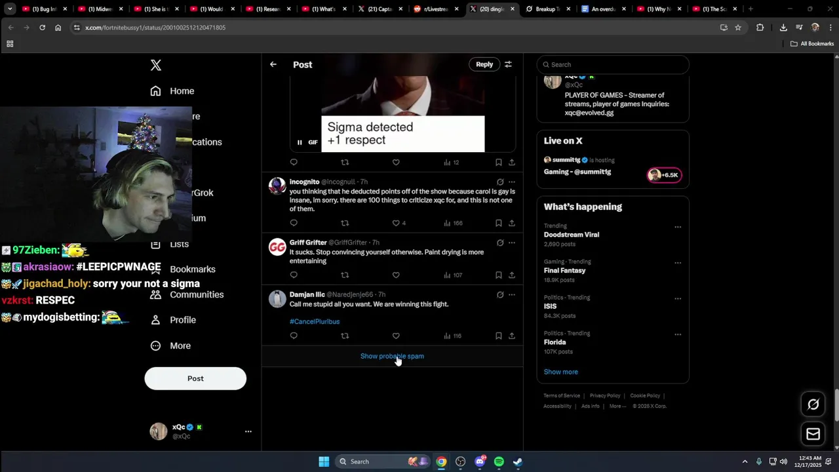
Task: Click the X logo in the sidebar
Action: point(155,65)
